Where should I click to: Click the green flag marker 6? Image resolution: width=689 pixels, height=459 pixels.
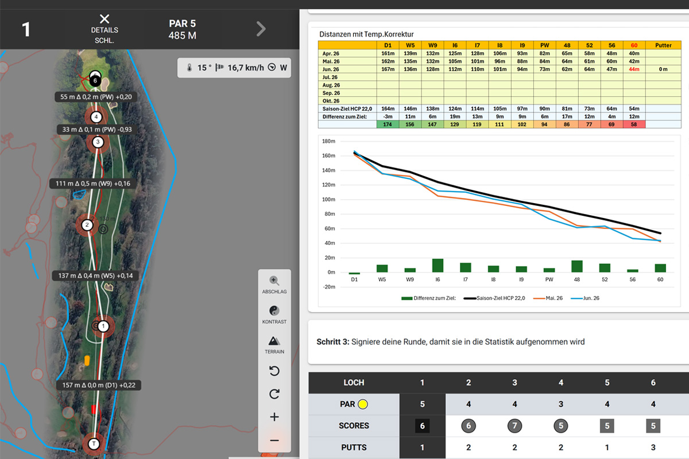pos(96,80)
